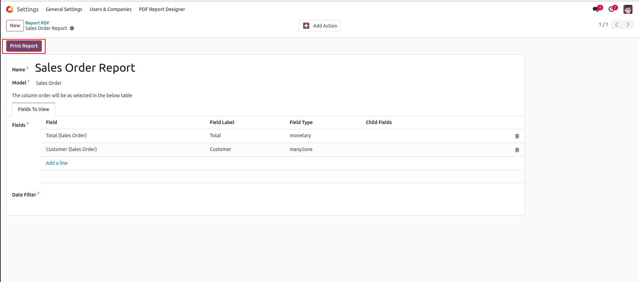Edit the Sales Order Report name field
Screen dimensions: 639x282
pyautogui.click(x=85, y=68)
